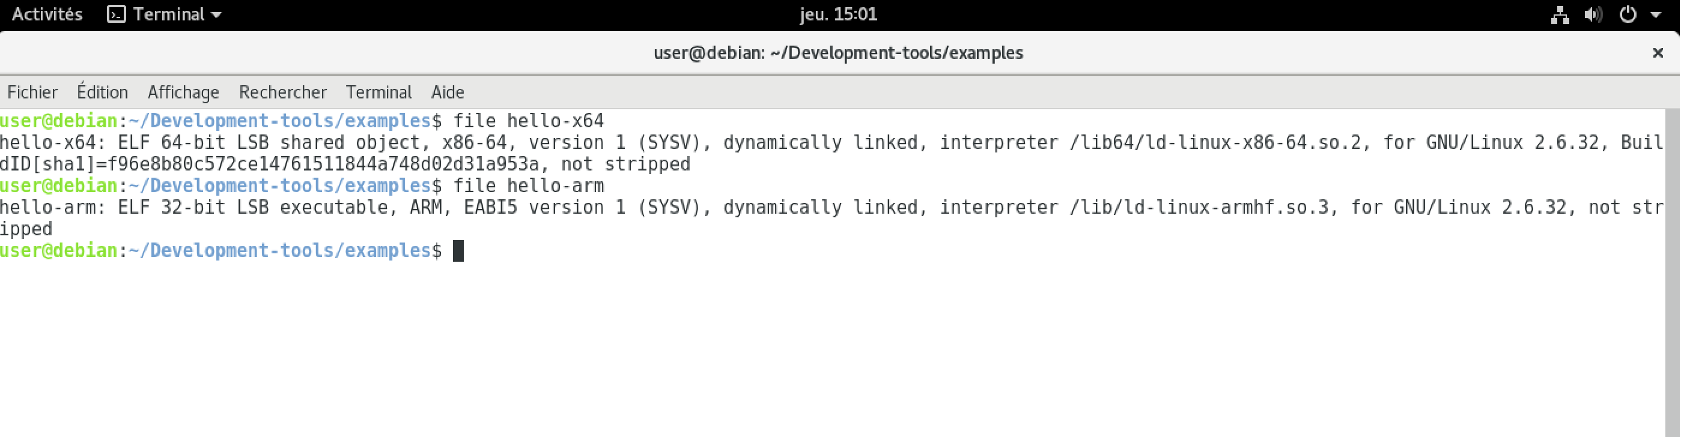Click the terminal icon in top bar

click(x=116, y=14)
